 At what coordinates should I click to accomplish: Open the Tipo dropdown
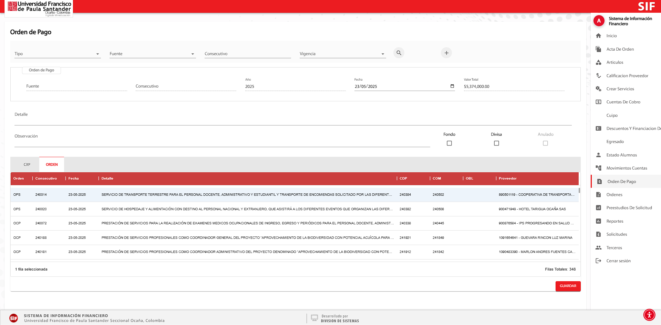coord(58,54)
